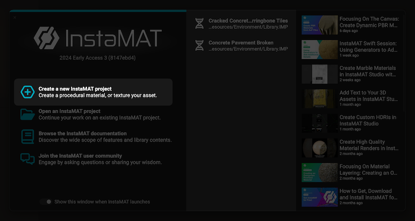The image size is (415, 221).
Task: Click the title Focusing On Material Layering
Action: point(369,170)
